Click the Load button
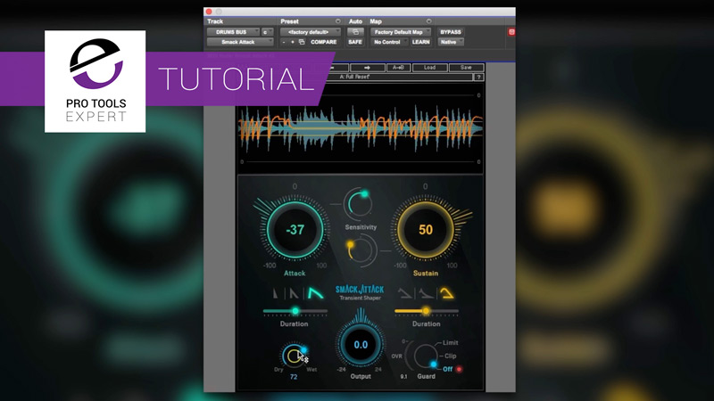Screen dimensions: 714x401 [429, 68]
